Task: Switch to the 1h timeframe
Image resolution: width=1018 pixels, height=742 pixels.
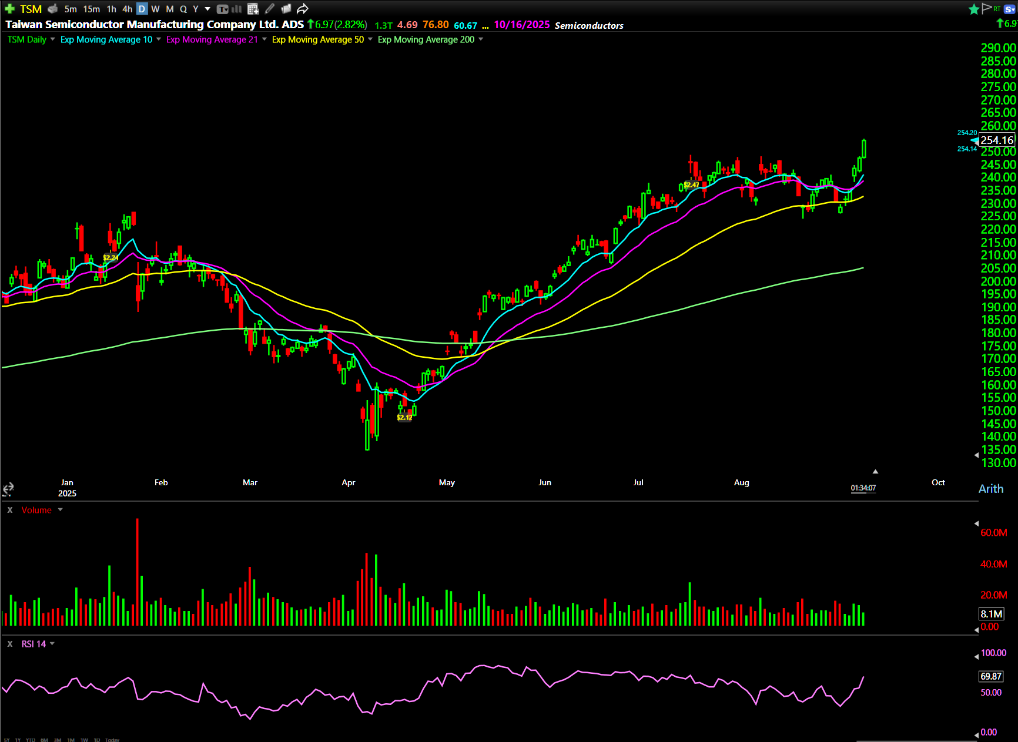Action: [111, 9]
